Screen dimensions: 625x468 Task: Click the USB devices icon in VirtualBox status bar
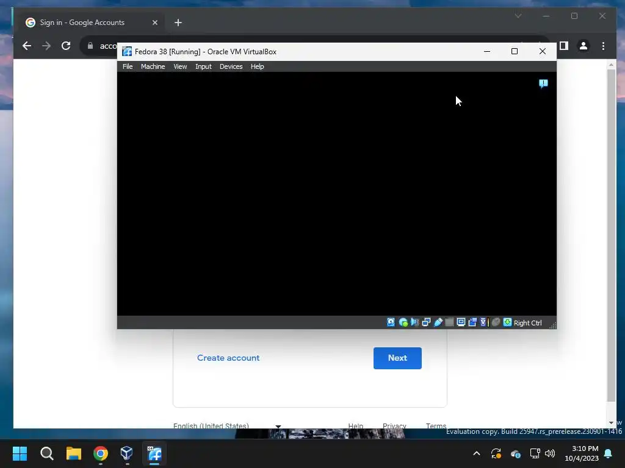[438, 322]
